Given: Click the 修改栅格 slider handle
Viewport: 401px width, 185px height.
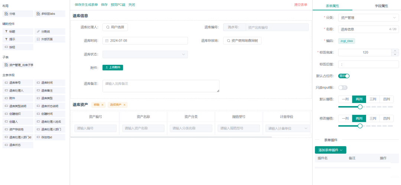Looking at the screenshot, I should (360, 126).
